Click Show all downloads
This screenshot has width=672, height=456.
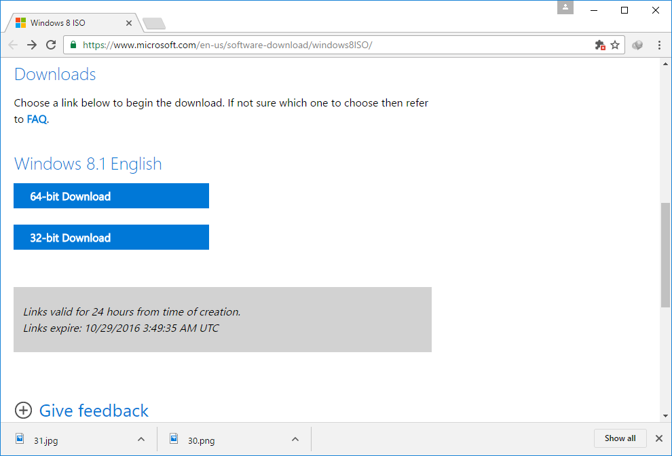[x=620, y=438]
